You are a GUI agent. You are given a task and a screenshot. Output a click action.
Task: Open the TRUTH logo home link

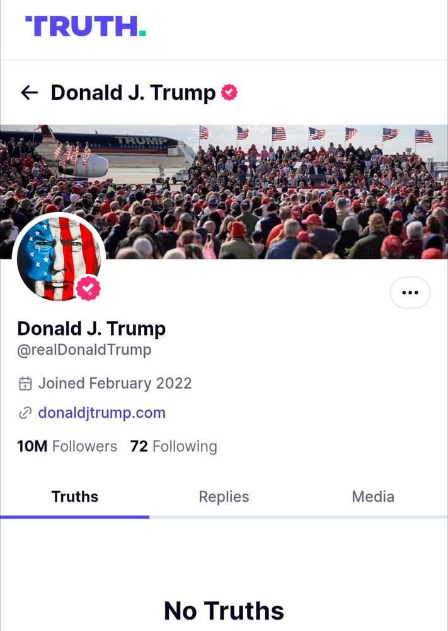(85, 26)
